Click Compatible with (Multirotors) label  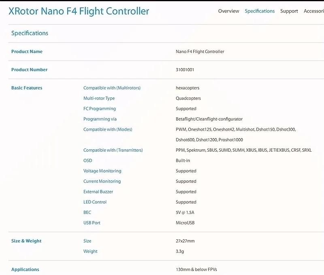[x=112, y=88]
